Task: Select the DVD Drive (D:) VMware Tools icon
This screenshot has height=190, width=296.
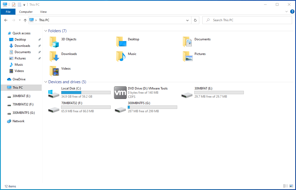Action: point(120,93)
